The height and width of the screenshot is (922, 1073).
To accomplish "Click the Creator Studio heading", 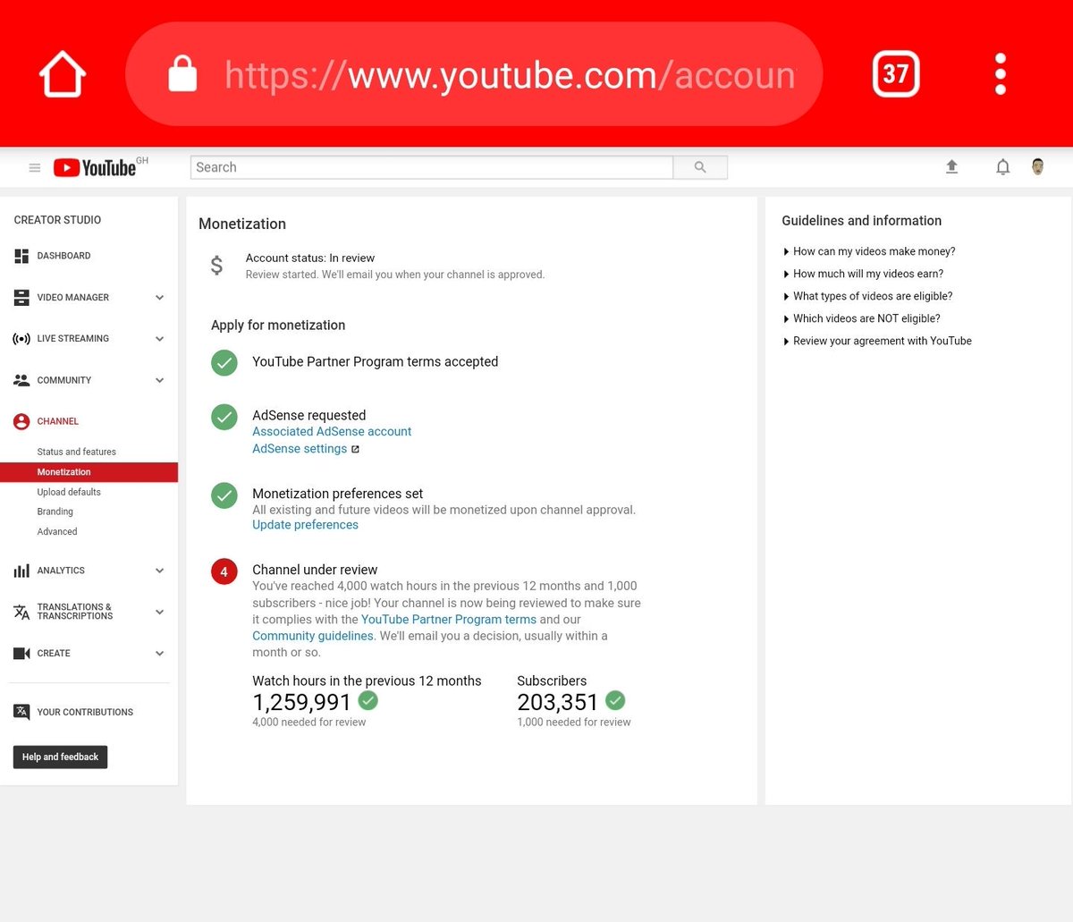I will tap(57, 220).
